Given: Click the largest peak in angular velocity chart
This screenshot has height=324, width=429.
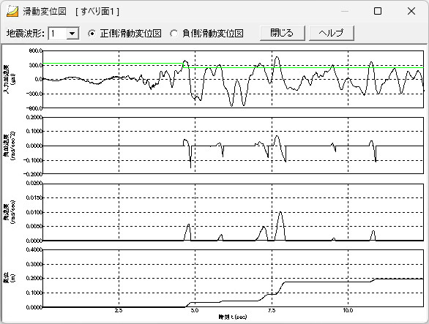Looking at the screenshot, I should [280, 212].
